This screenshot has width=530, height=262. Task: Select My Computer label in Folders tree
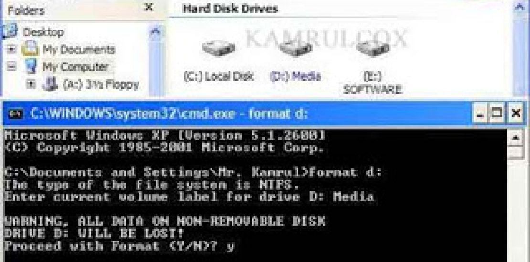(75, 67)
